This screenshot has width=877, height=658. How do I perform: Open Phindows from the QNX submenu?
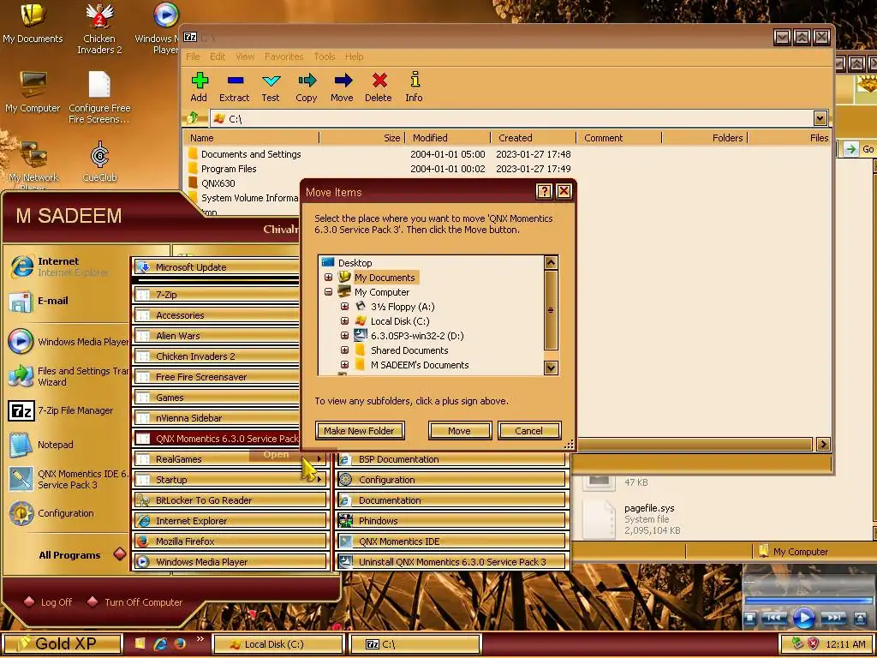[452, 521]
